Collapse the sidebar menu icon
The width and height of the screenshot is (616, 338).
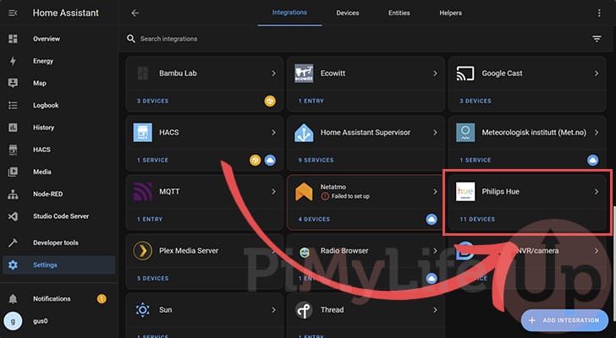pos(13,13)
